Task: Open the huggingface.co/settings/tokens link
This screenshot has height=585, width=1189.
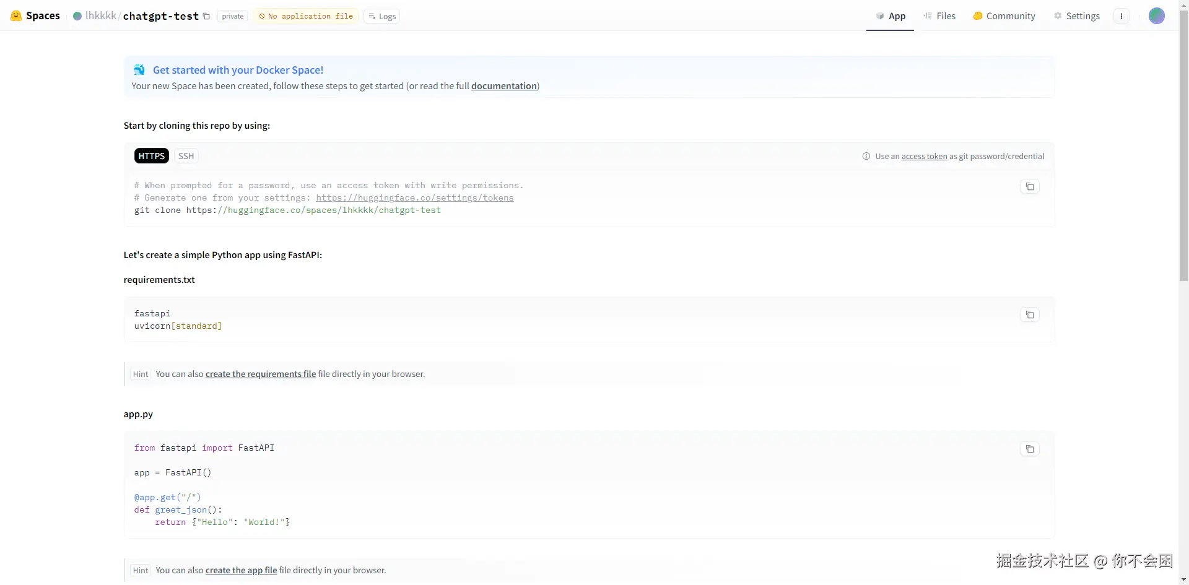Action: (415, 198)
